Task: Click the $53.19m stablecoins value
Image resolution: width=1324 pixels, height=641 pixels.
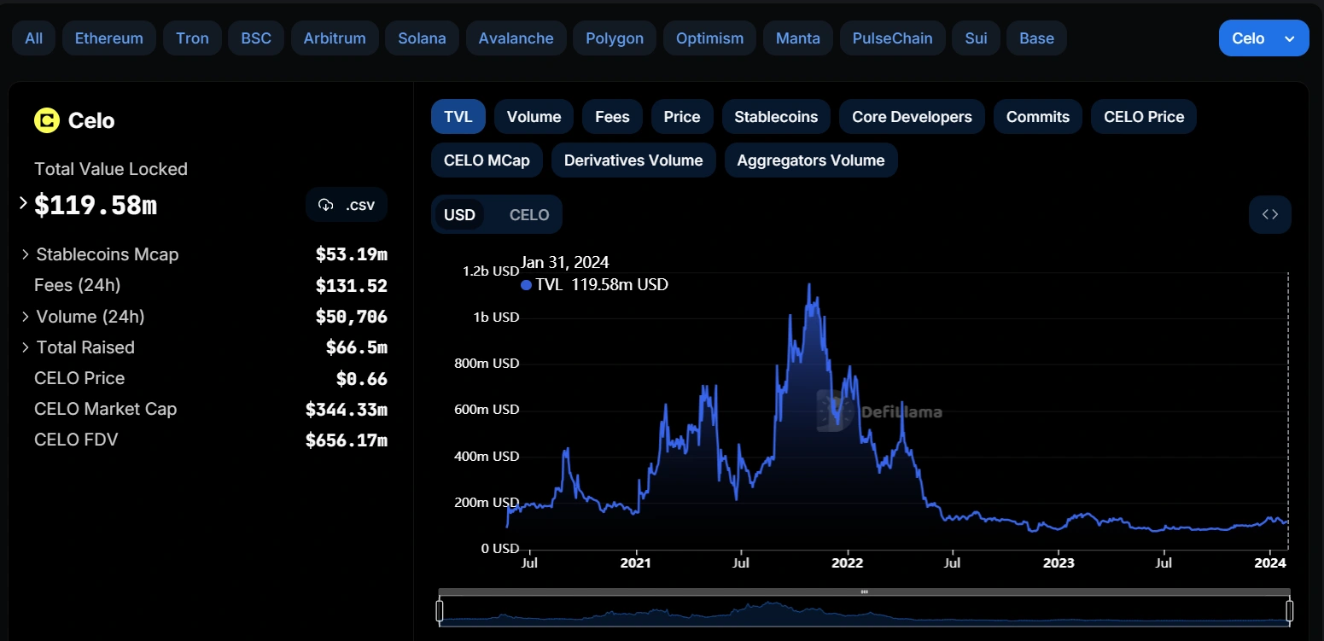Action: pos(351,254)
